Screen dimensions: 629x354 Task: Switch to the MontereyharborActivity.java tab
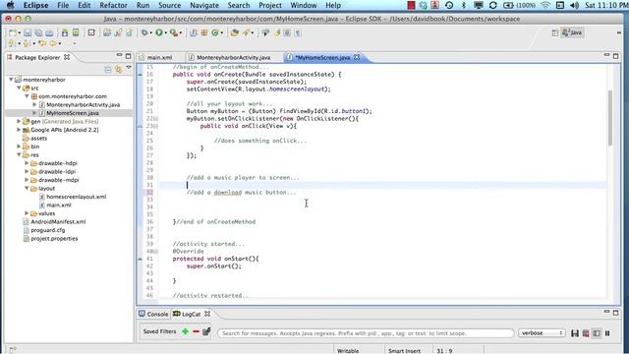click(x=234, y=57)
